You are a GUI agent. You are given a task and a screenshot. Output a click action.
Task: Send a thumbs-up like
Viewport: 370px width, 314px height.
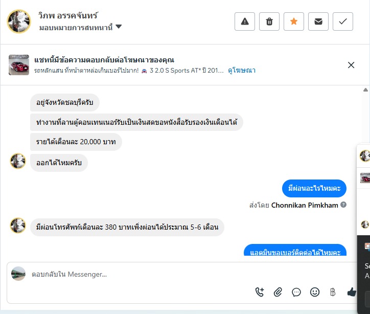[352, 292]
